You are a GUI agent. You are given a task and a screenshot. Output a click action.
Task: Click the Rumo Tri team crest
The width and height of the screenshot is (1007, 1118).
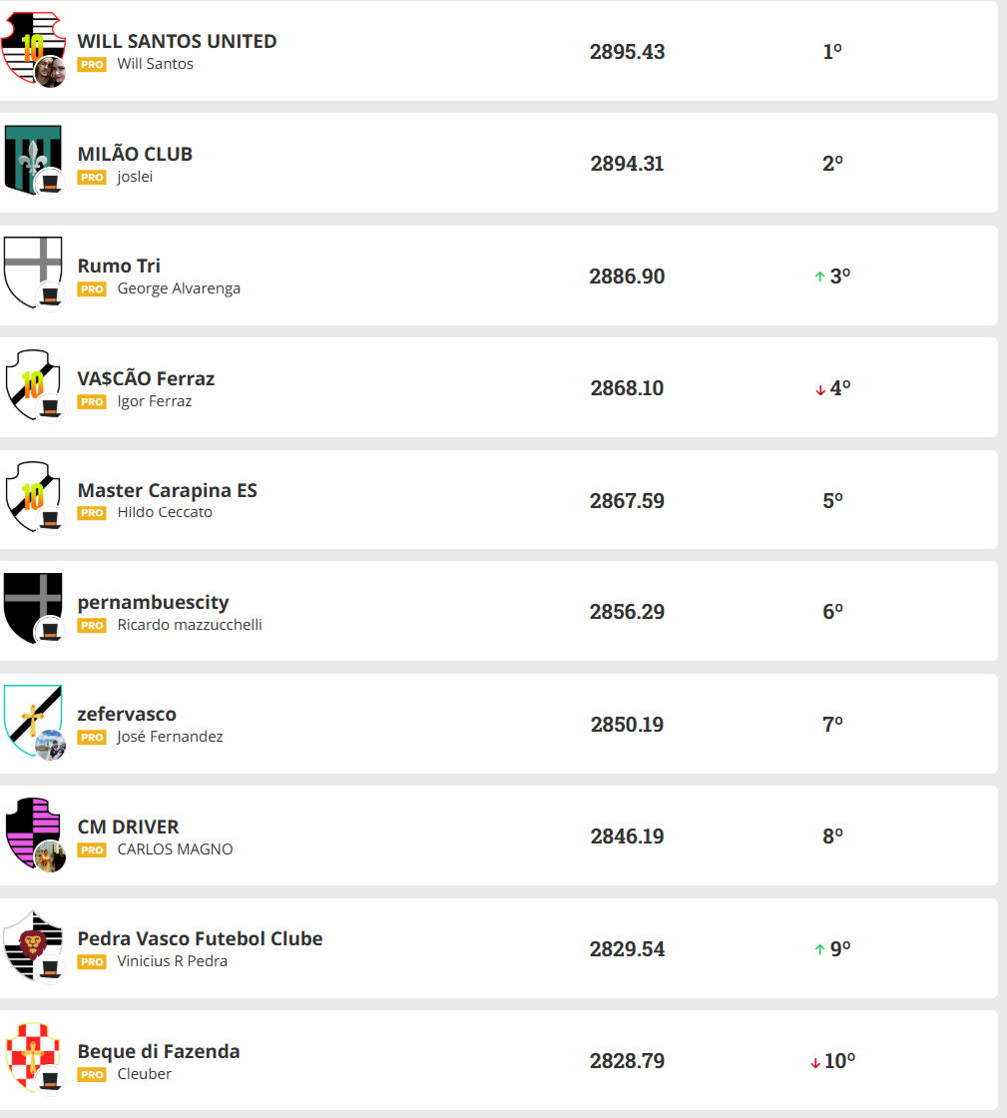pyautogui.click(x=31, y=270)
